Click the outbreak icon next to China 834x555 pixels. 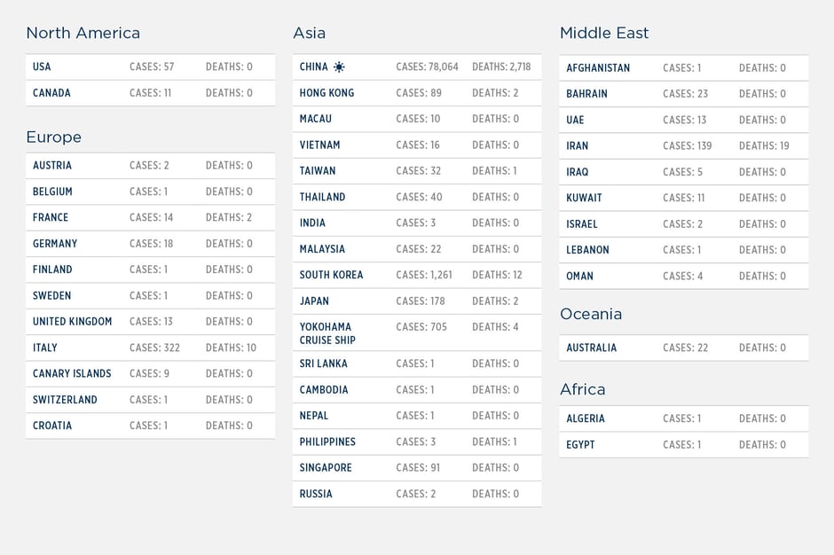[x=339, y=67]
